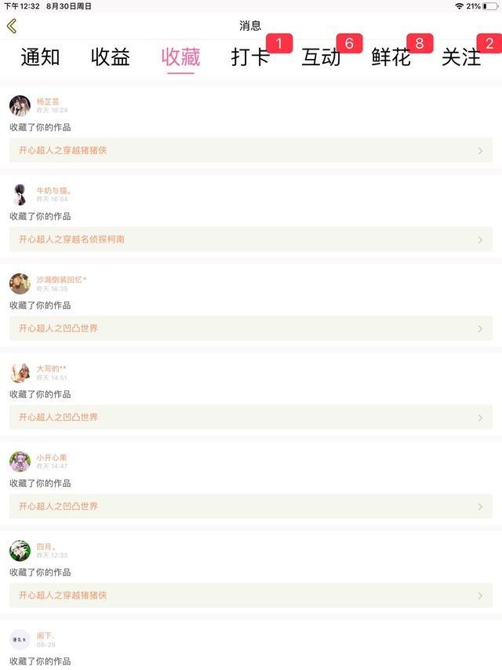Viewport: 502px width, 670px height.
Task: Tap 牛奶与猫's avatar picture
Action: 20,195
